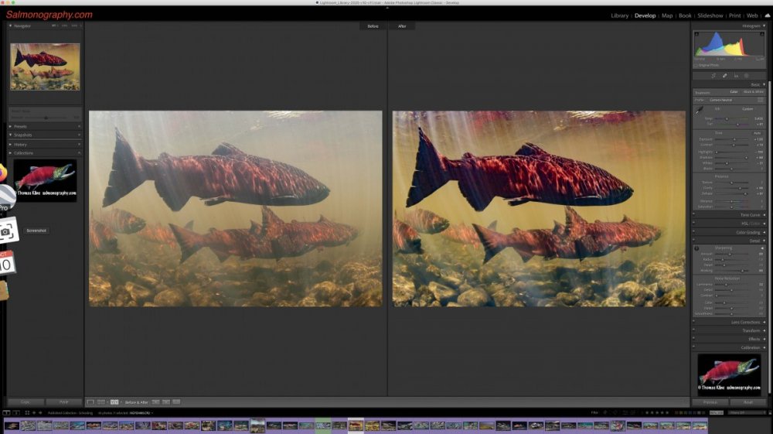Expand the History panel
The height and width of the screenshot is (434, 773).
[10, 145]
